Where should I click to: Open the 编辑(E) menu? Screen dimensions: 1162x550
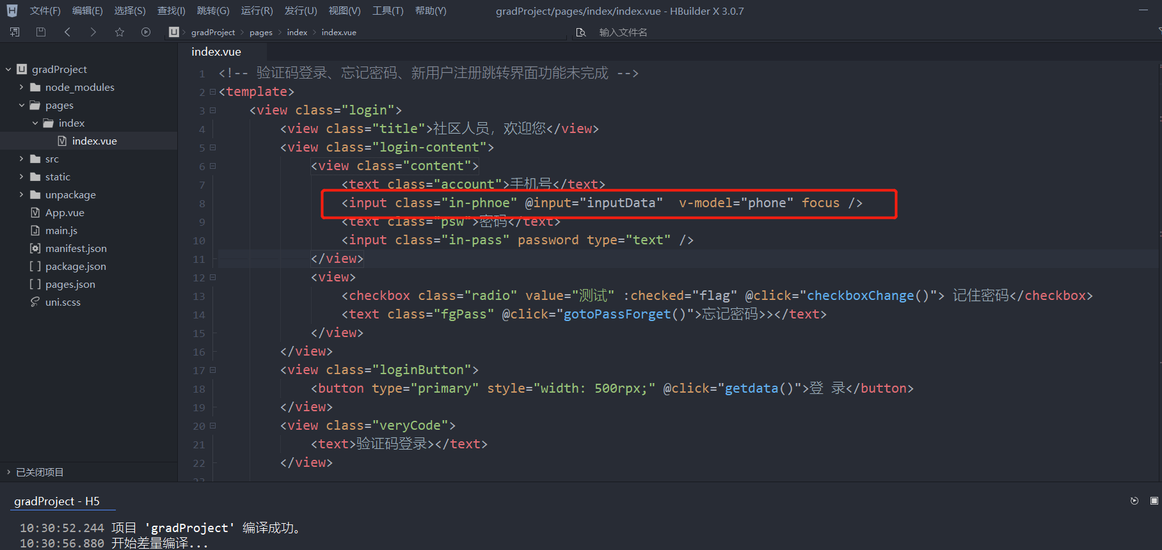point(87,11)
